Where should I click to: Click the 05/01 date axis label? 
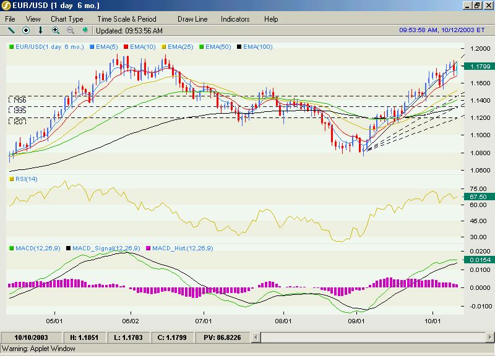(54, 321)
